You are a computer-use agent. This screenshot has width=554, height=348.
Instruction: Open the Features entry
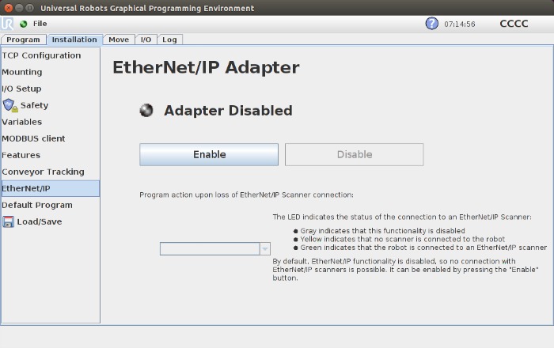50,155
